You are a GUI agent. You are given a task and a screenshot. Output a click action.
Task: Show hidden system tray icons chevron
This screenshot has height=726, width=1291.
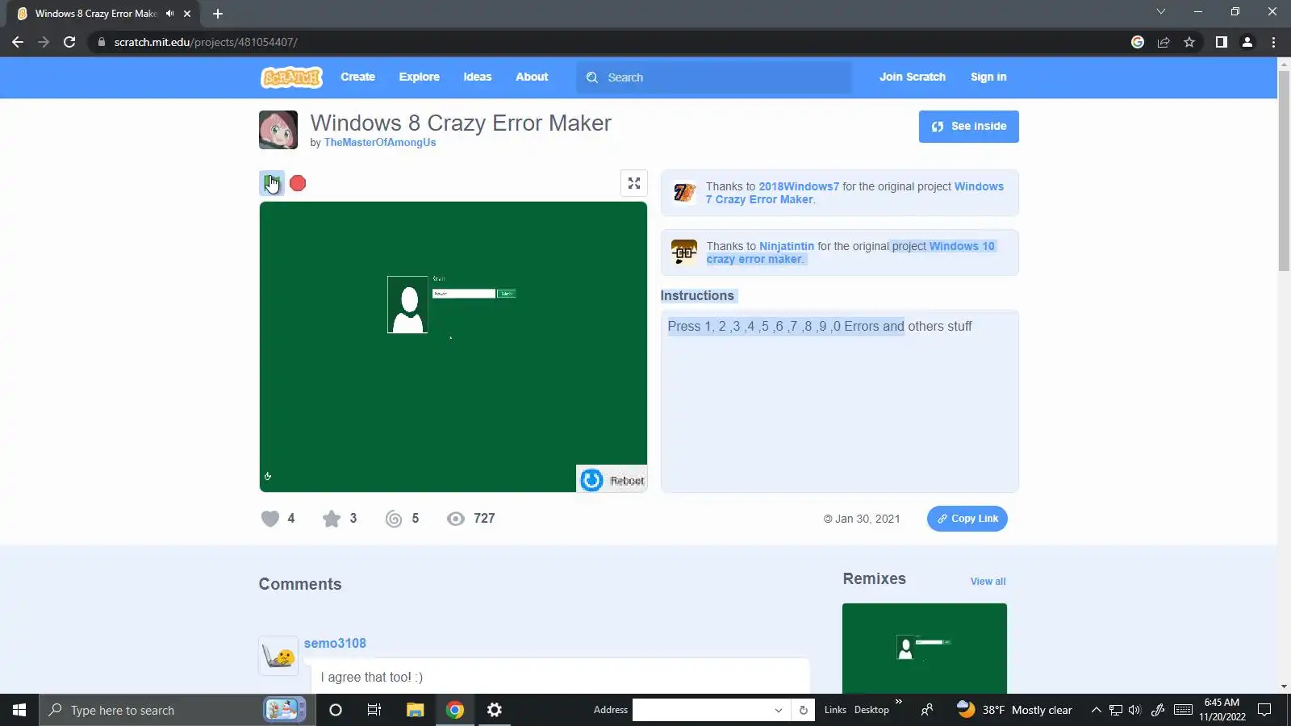[x=1096, y=710]
